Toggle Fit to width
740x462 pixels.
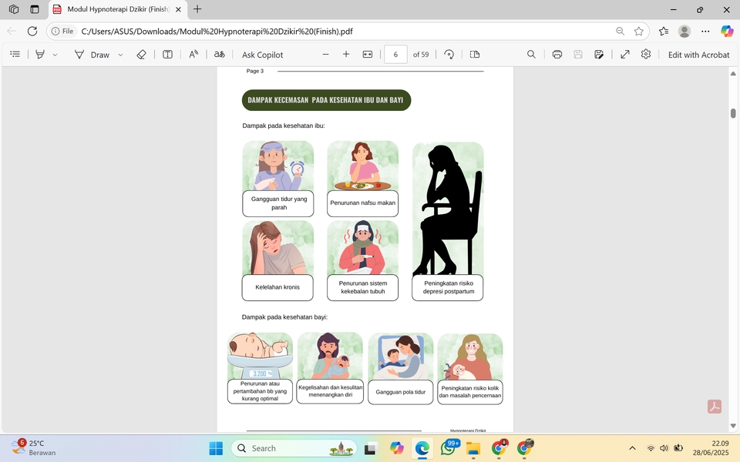[x=367, y=54]
